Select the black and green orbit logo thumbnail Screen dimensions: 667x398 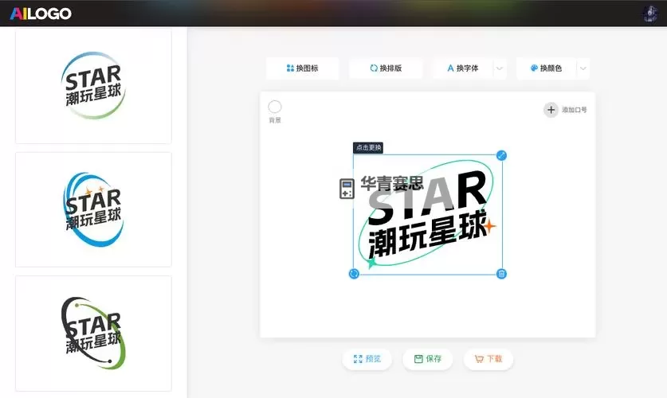93,333
